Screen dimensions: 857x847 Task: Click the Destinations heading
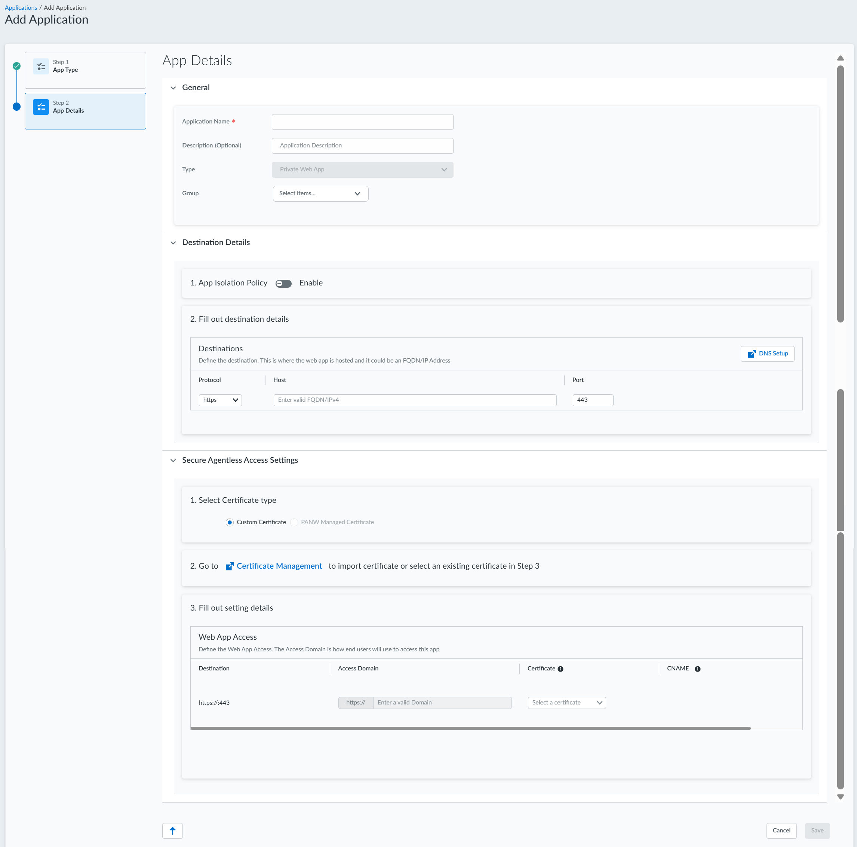pyautogui.click(x=221, y=349)
